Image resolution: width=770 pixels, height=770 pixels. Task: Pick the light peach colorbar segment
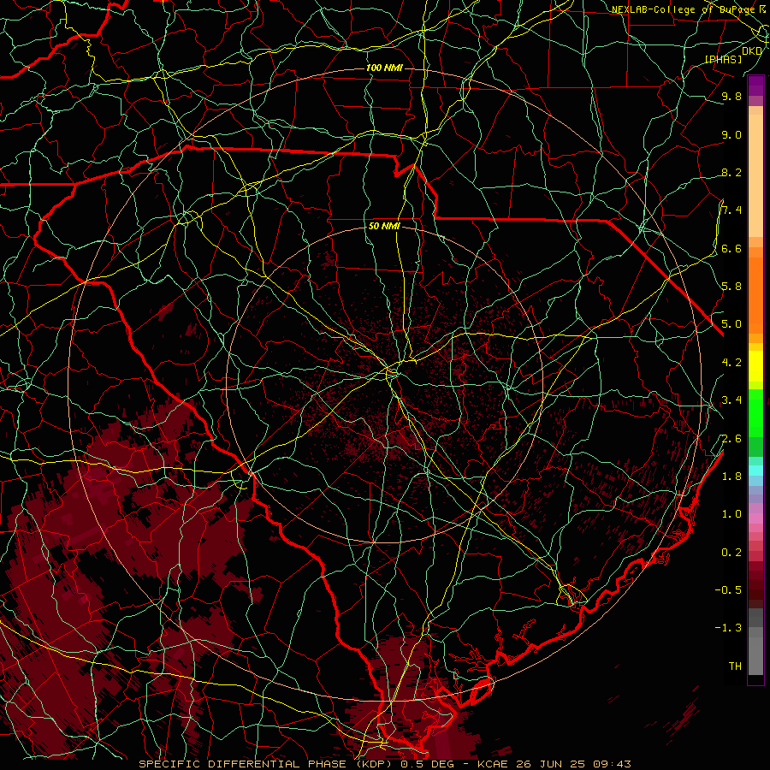[755, 175]
